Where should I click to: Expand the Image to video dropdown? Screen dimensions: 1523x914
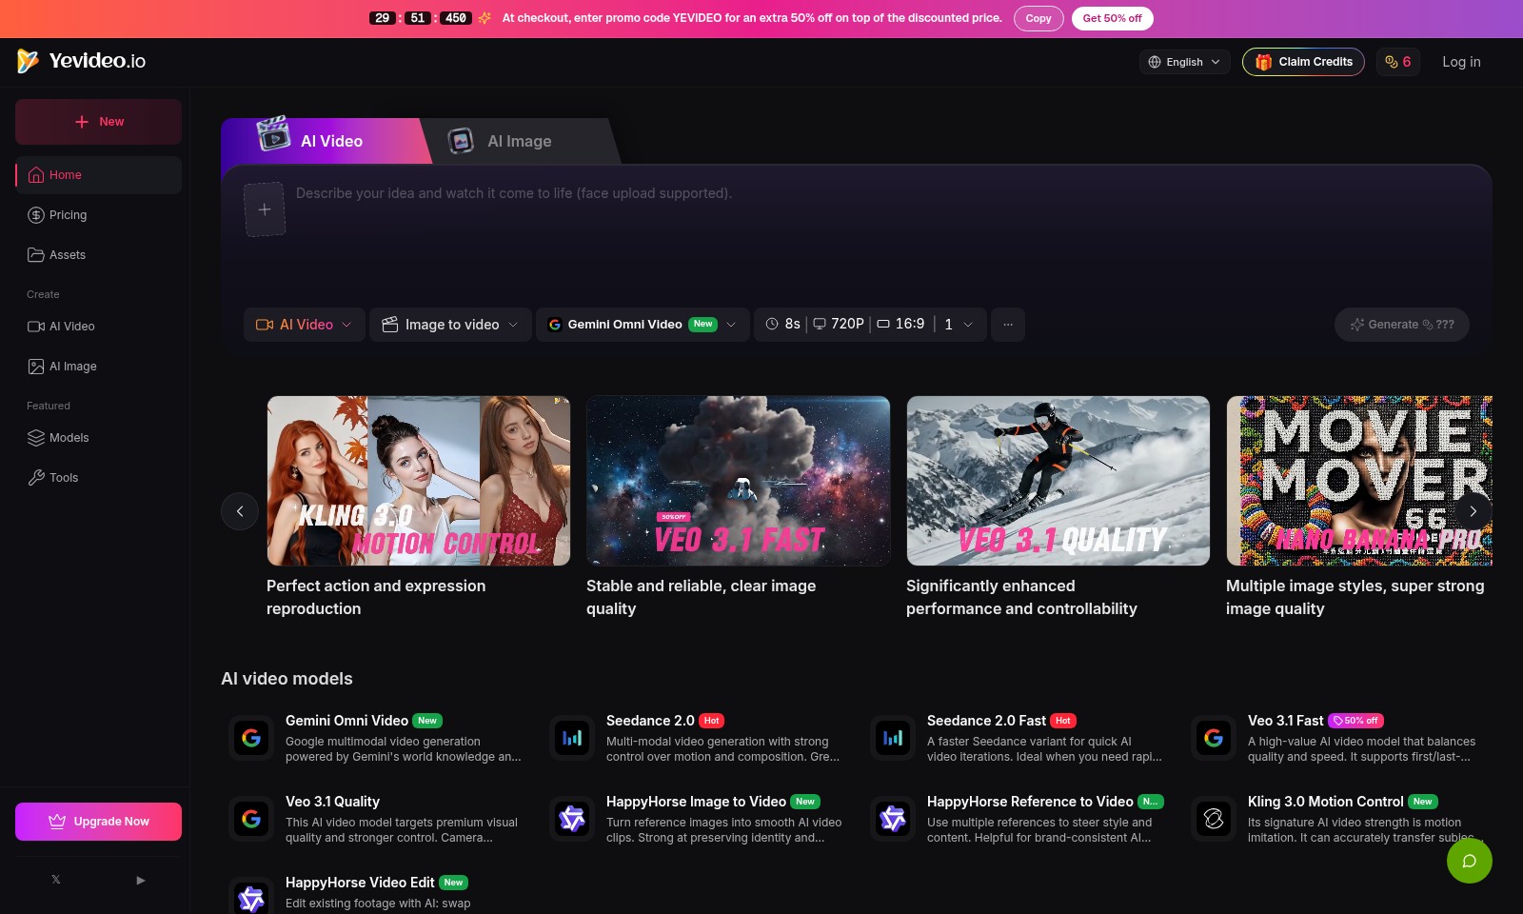(450, 325)
